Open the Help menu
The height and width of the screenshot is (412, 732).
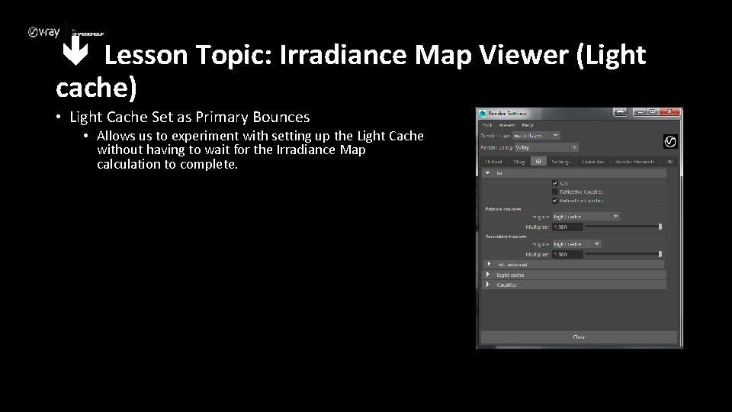click(x=528, y=125)
